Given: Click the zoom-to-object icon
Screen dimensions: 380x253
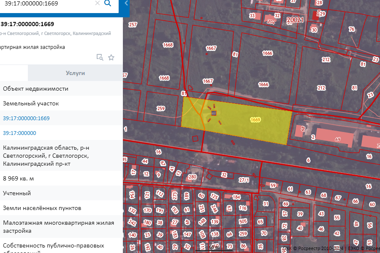Looking at the screenshot, I should pyautogui.click(x=100, y=57).
